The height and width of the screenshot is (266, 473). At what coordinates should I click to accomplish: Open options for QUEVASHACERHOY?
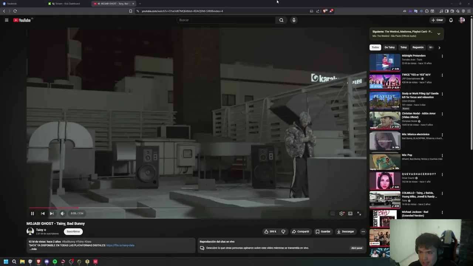click(442, 174)
